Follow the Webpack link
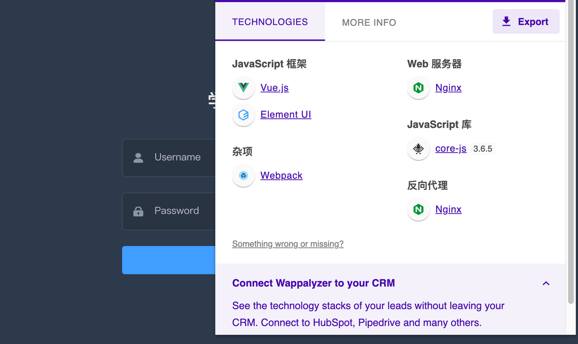Viewport: 578px width, 344px height. (281, 176)
